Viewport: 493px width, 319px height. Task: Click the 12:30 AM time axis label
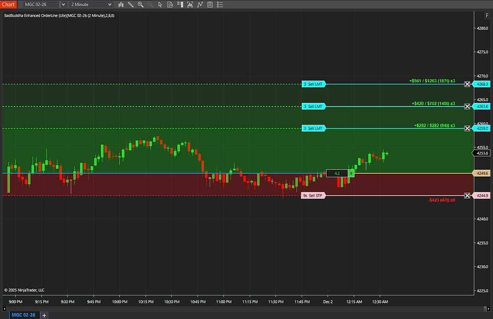[380, 302]
